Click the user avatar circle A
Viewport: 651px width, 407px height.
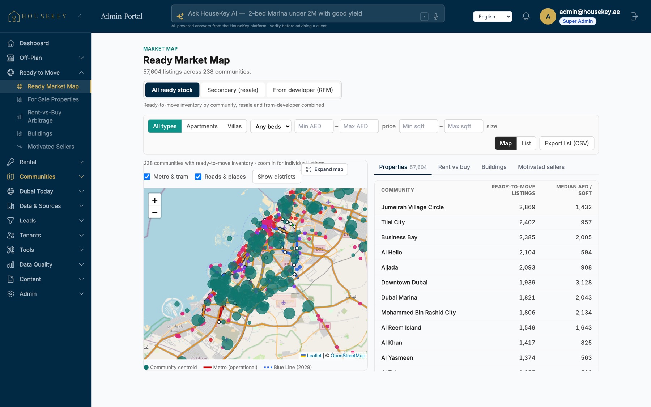pos(548,16)
